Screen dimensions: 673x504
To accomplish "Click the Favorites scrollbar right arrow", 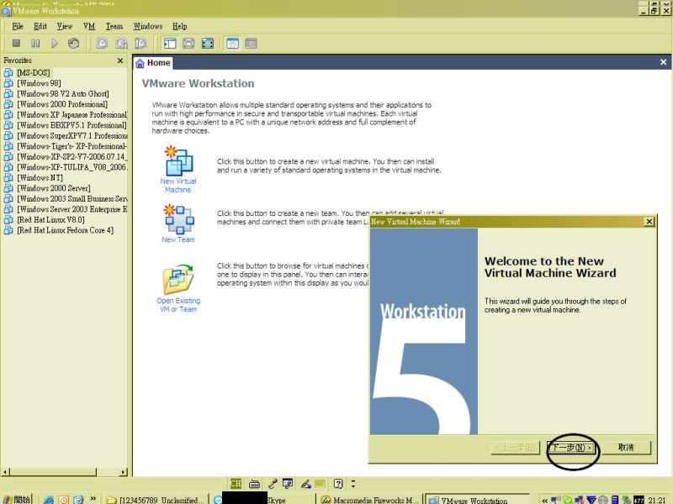I will (x=124, y=472).
